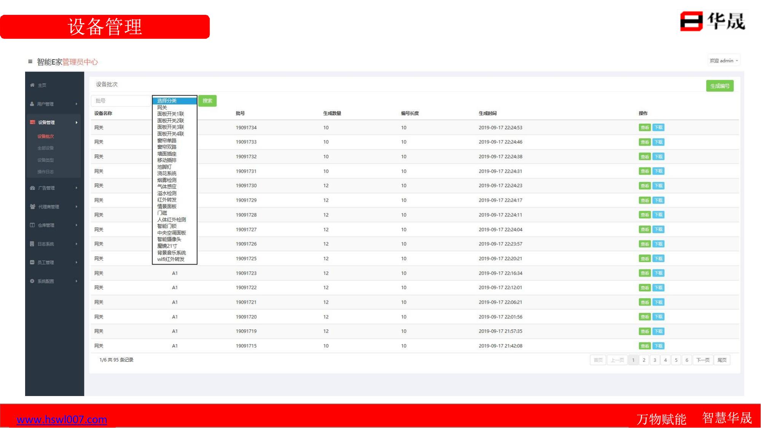Choose 智能摄像头 from the category list

click(x=169, y=239)
